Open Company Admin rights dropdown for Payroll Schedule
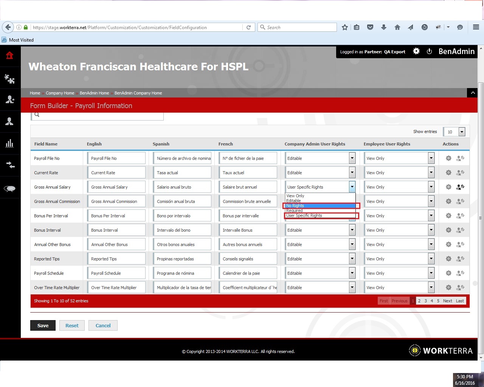Screen dimensions: 484x387 pos(320,273)
